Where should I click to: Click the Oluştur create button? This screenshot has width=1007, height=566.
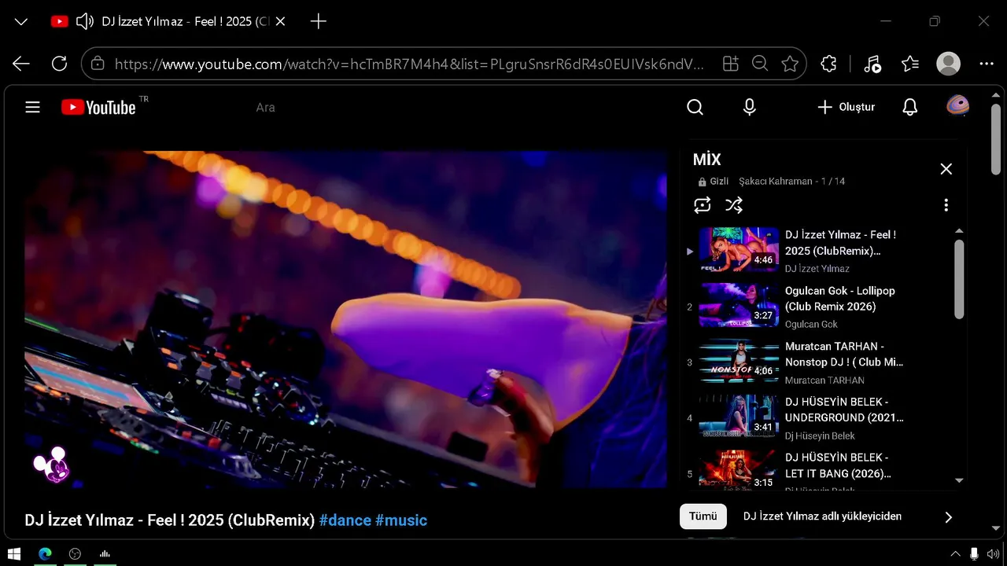point(846,107)
